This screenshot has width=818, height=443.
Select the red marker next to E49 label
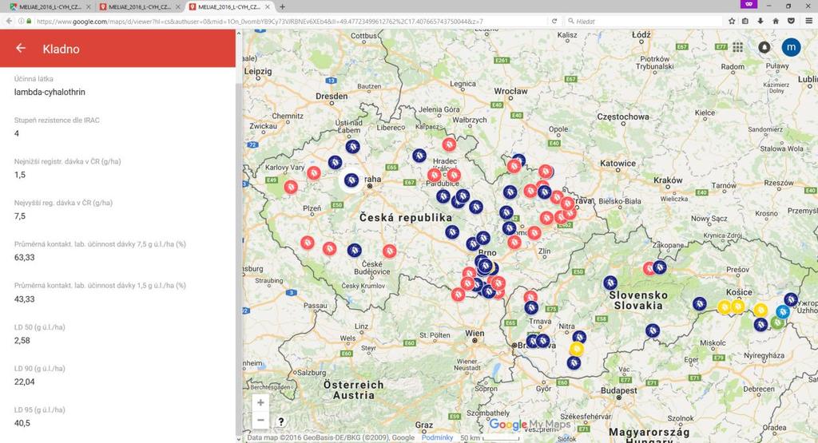(x=291, y=187)
